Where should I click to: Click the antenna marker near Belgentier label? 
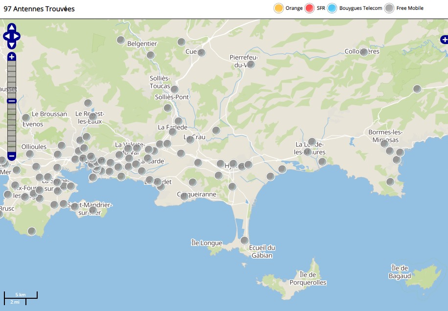coord(121,40)
